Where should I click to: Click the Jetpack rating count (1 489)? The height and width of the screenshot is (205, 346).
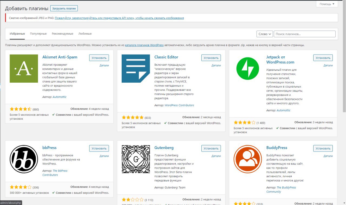(261, 123)
